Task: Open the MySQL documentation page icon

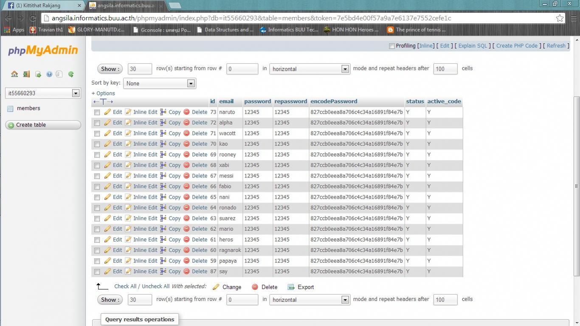Action: pos(59,74)
